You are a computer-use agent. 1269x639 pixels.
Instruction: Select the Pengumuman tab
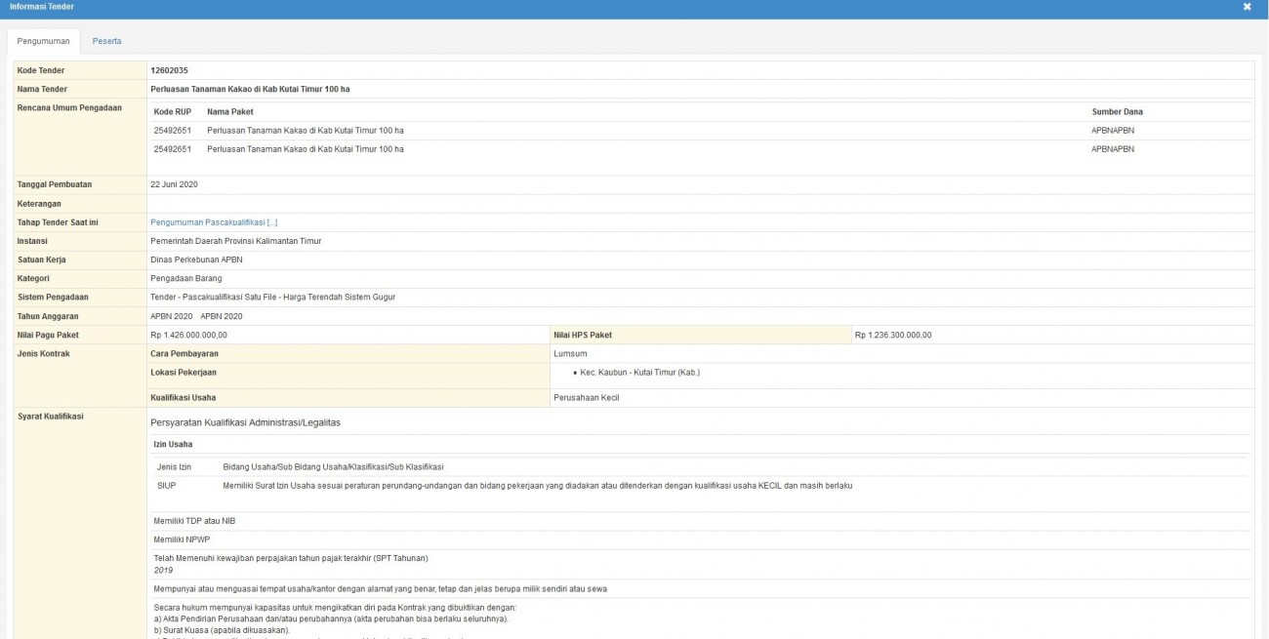pyautogui.click(x=44, y=41)
